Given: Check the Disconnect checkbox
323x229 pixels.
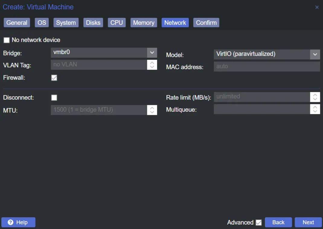Looking at the screenshot, I should (54, 97).
